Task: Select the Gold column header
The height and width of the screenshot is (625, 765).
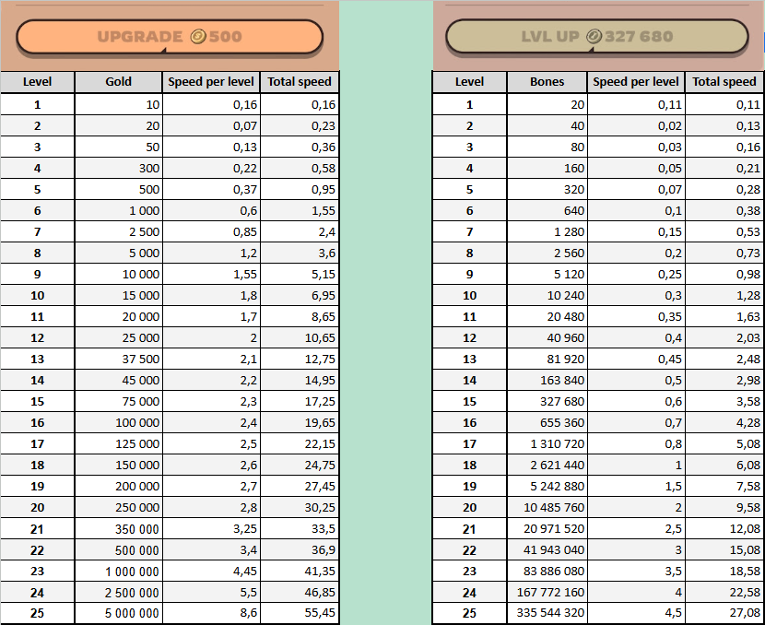Action: click(118, 82)
